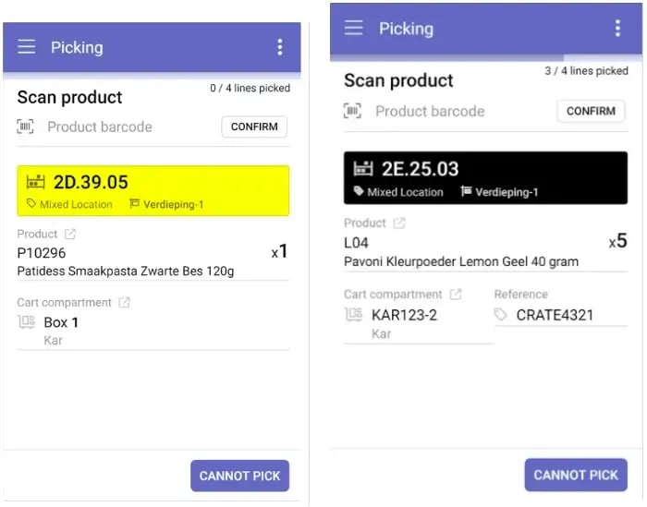Open three-dot options menu on left screen
647x507 pixels.
coord(280,47)
